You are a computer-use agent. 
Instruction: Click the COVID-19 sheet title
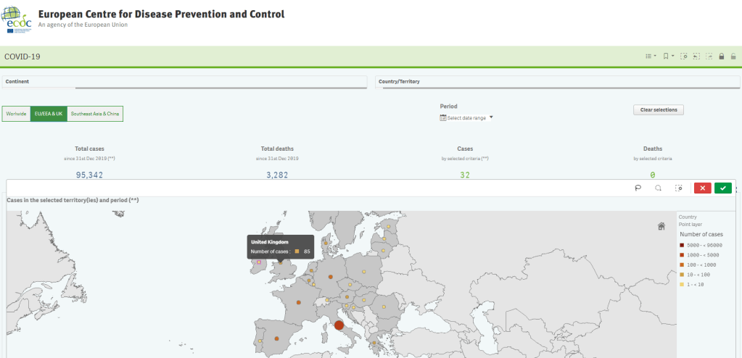click(22, 57)
